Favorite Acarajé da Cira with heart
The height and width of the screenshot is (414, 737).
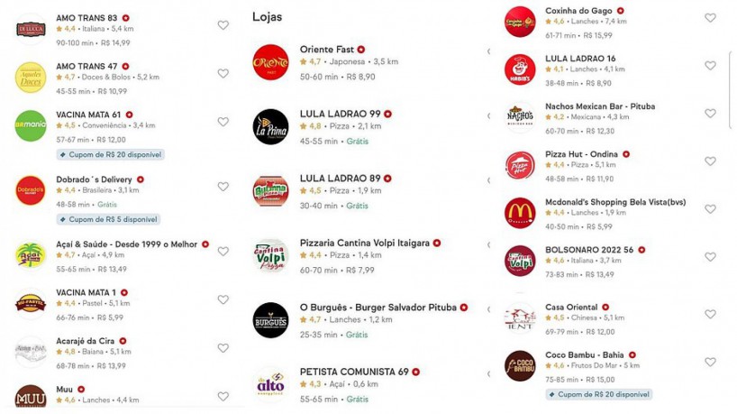pos(223,348)
